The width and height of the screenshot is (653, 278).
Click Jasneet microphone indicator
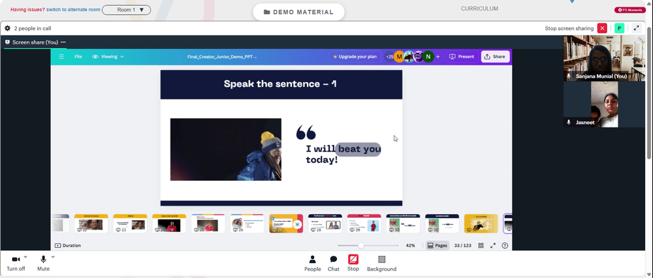pos(569,122)
